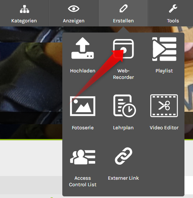Open the Web-Recorder icon

[123, 49]
